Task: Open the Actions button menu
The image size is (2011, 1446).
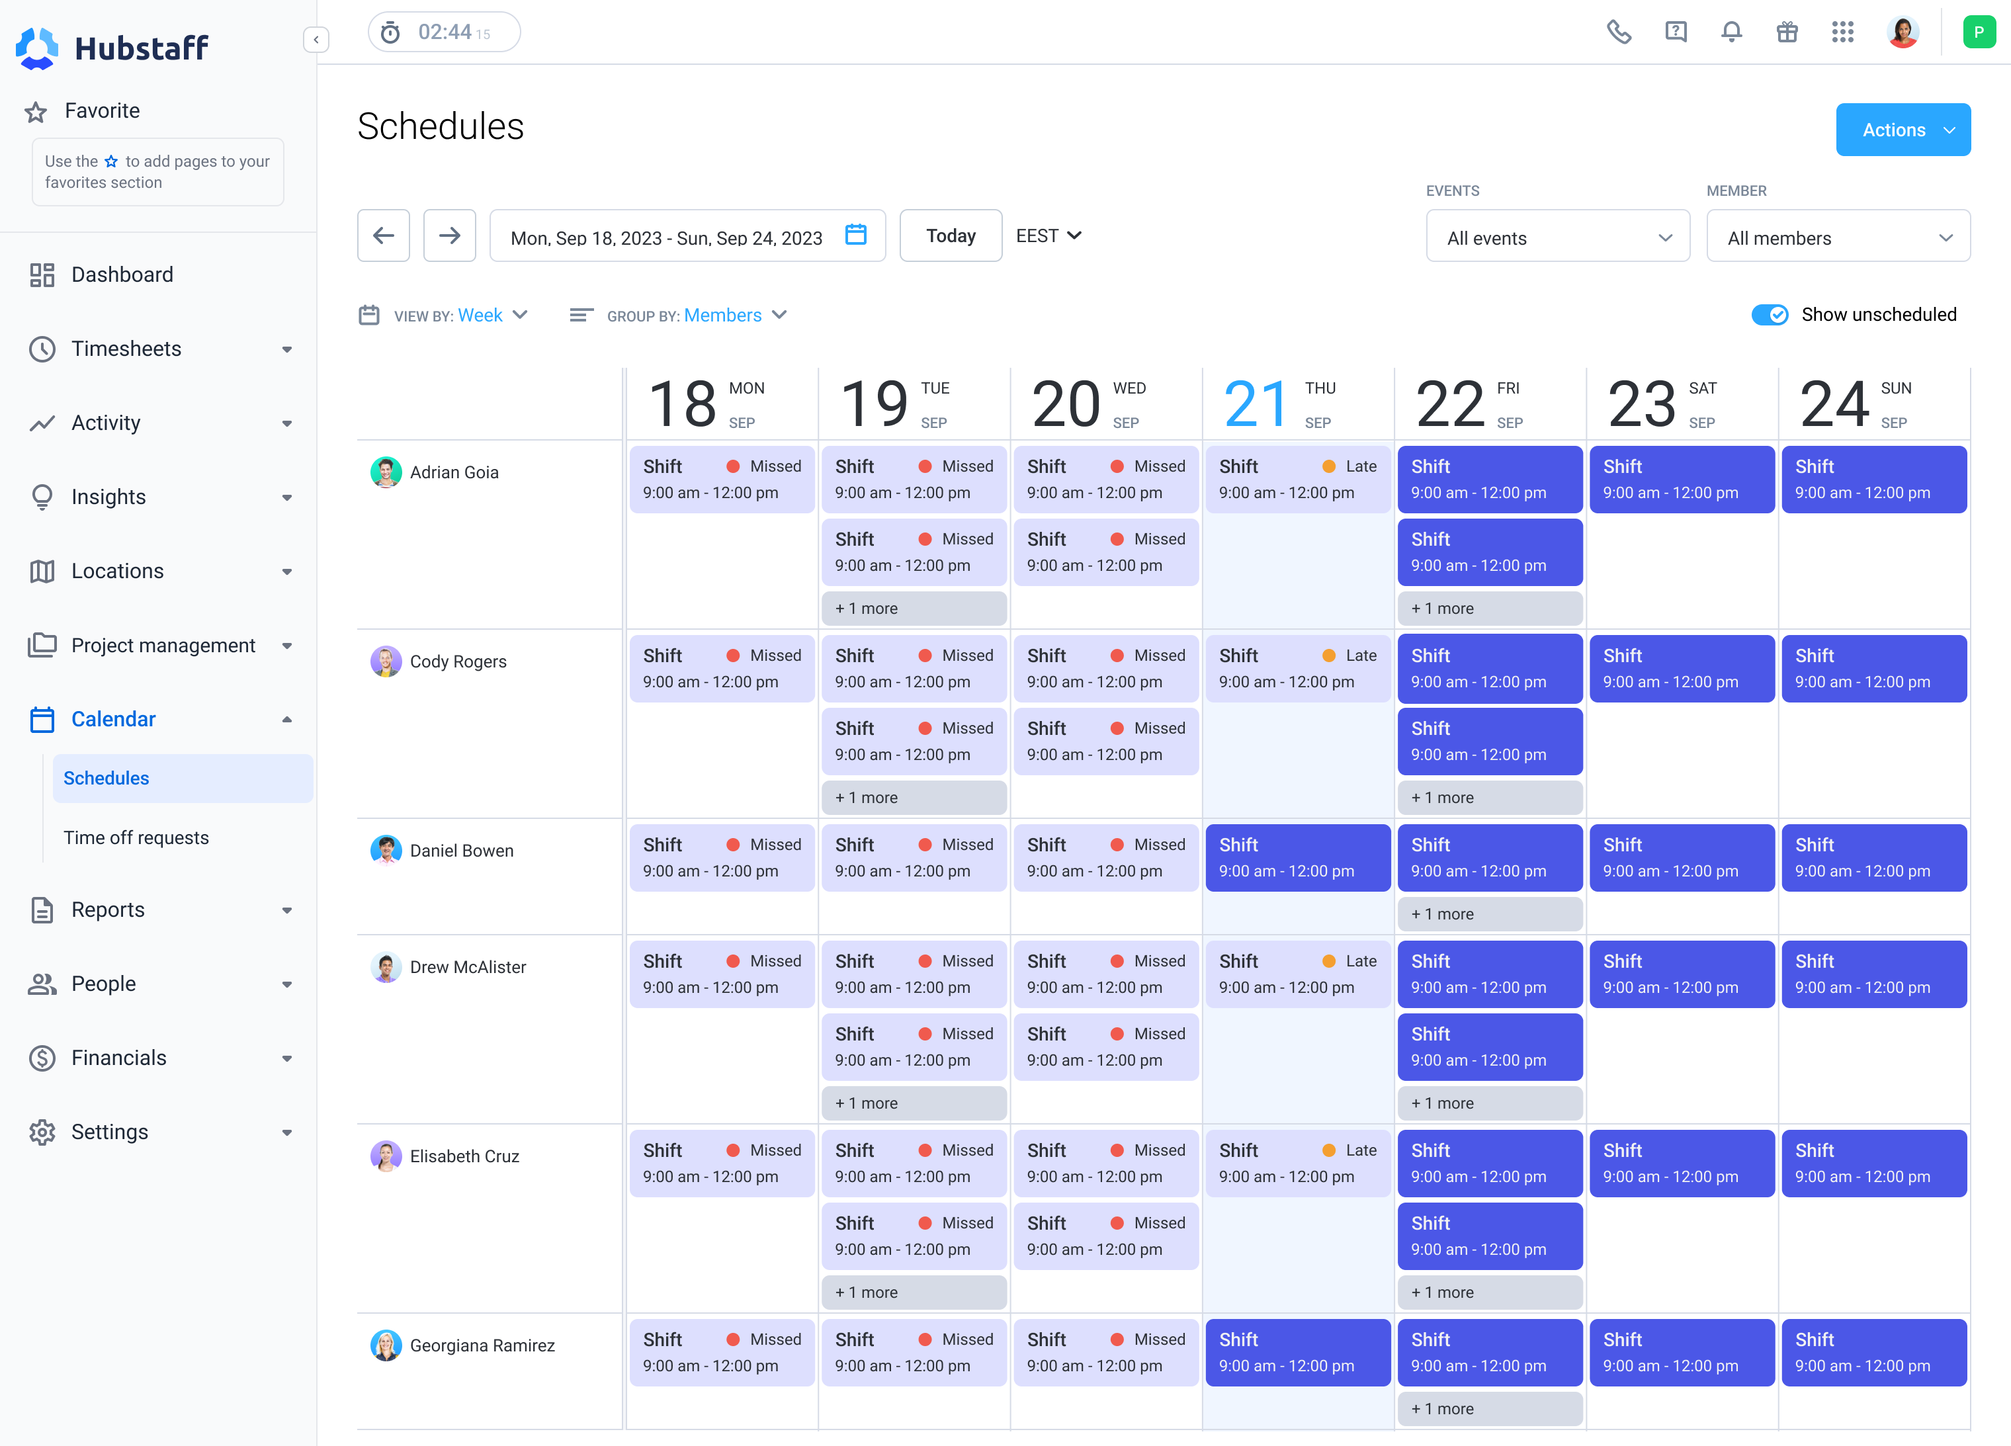Action: [x=1902, y=130]
